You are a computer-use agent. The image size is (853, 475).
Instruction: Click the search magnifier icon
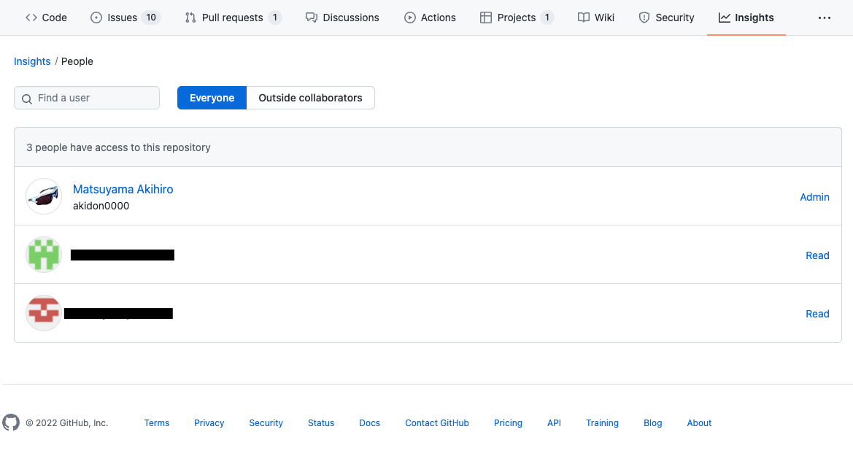point(27,99)
